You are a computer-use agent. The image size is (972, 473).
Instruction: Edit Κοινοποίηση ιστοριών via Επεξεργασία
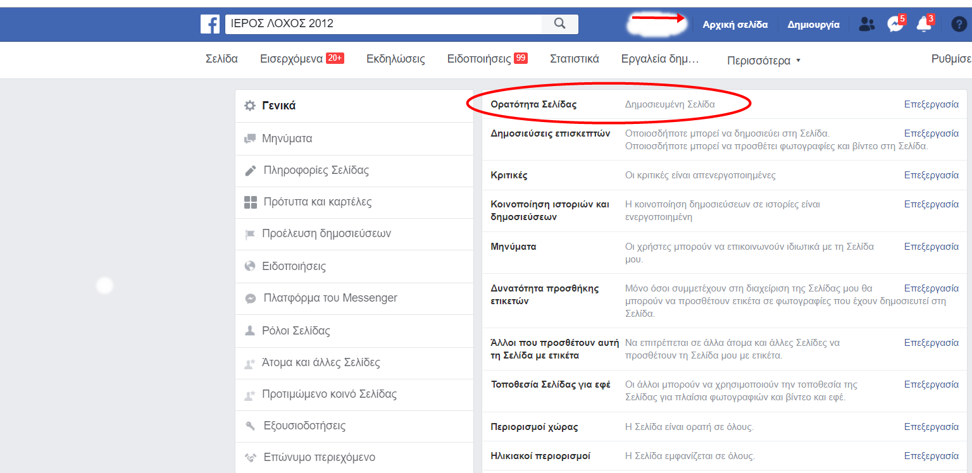[x=931, y=204]
